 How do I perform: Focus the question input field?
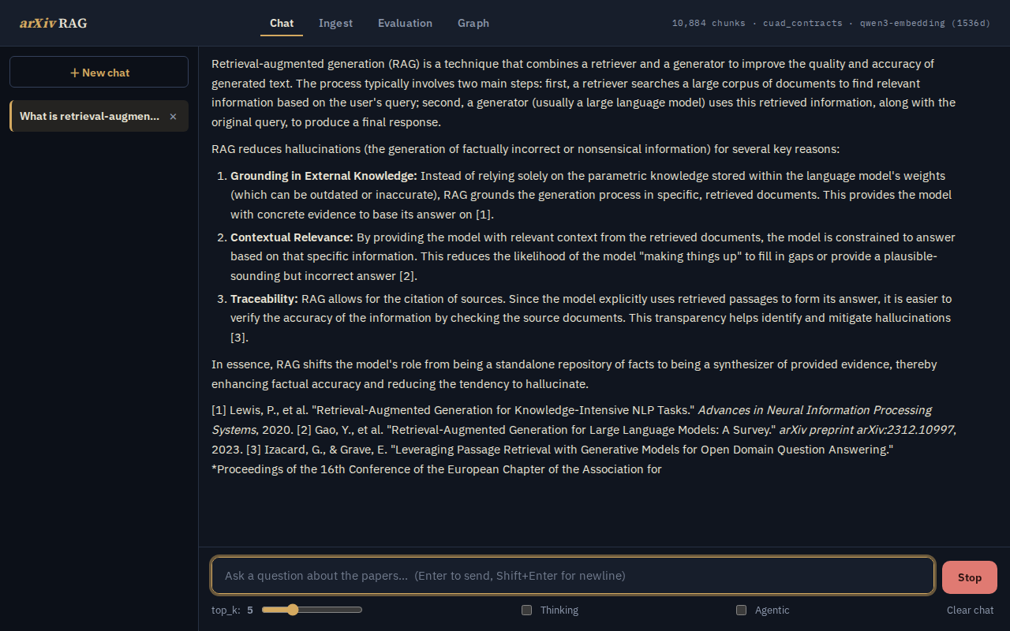(573, 576)
